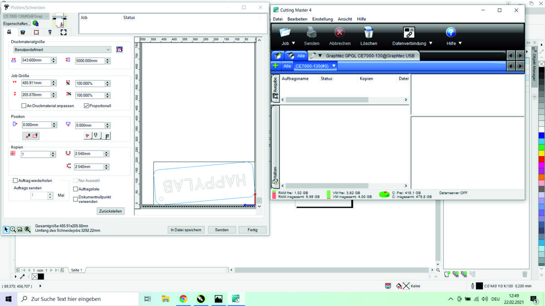
Task: Click the job width 485.911mm field
Action: tap(35, 83)
